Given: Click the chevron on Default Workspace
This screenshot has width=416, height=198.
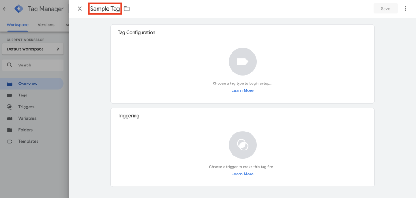Looking at the screenshot, I should [58, 49].
